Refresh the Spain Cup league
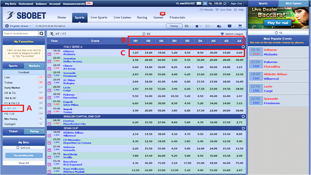The width and height of the screenshot is (311, 175). [243, 128]
